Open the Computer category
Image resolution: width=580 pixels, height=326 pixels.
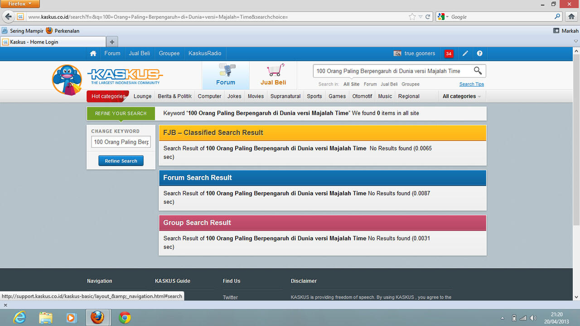click(209, 96)
